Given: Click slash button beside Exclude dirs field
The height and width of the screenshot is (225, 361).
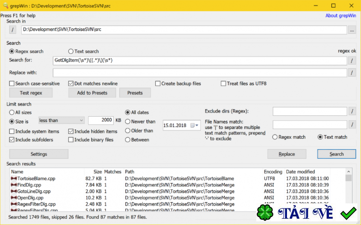Looking at the screenshot, I should pyautogui.click(x=352, y=111).
